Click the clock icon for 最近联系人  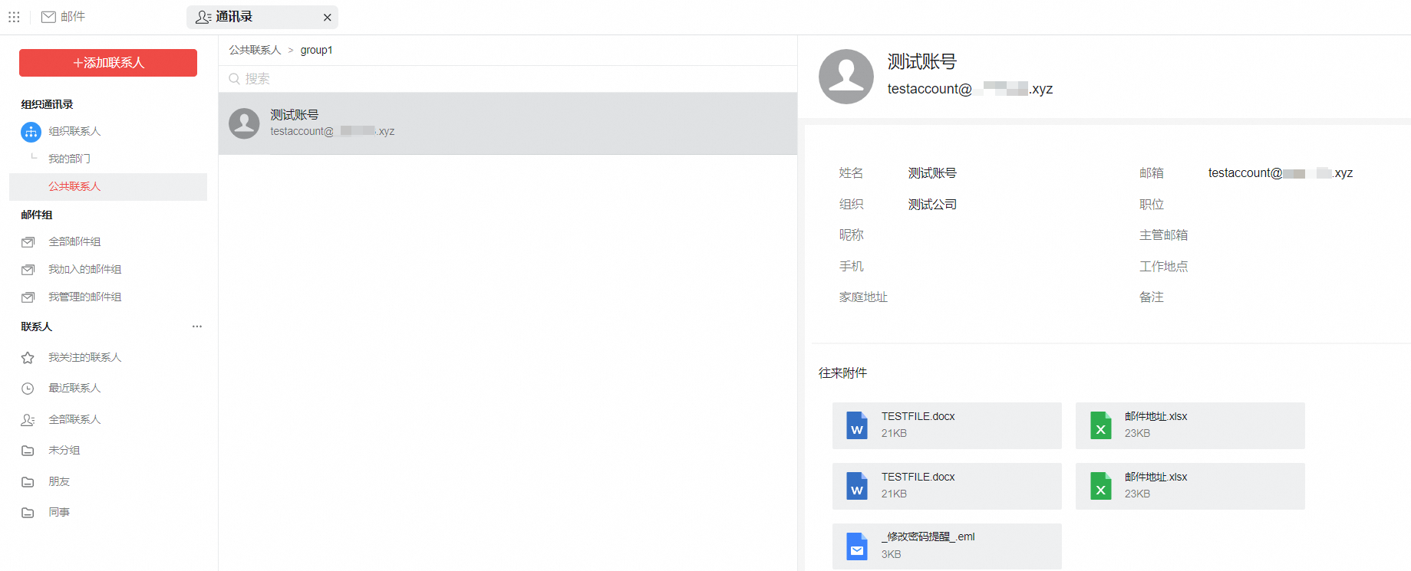tap(28, 389)
